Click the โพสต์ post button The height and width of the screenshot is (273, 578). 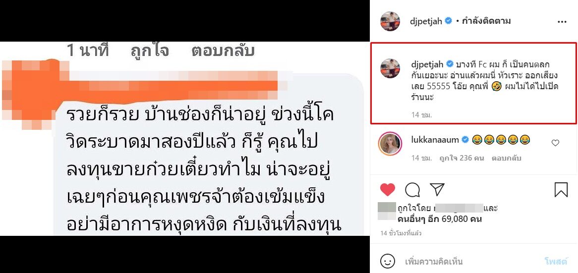(x=556, y=262)
